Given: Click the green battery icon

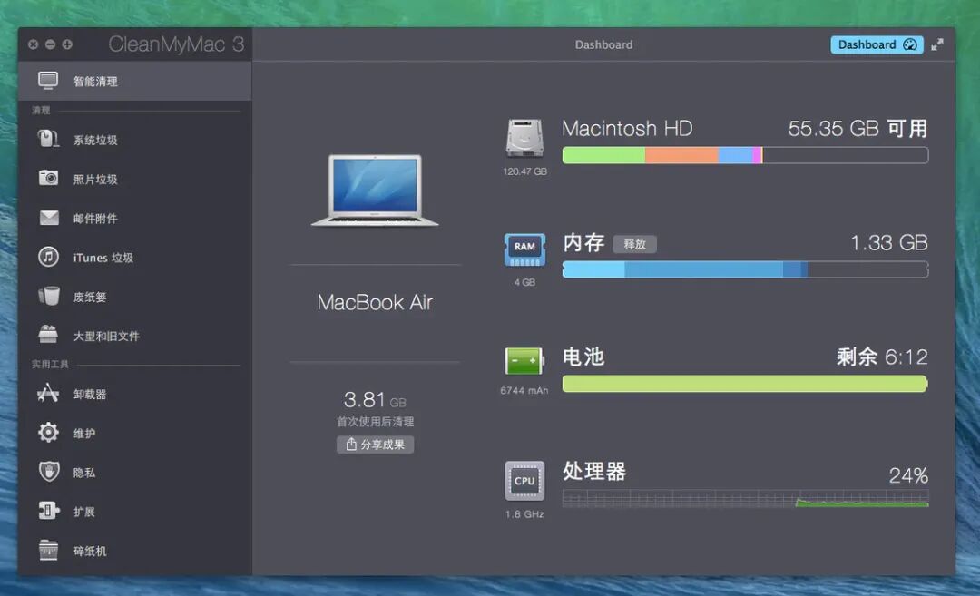Looking at the screenshot, I should (524, 361).
